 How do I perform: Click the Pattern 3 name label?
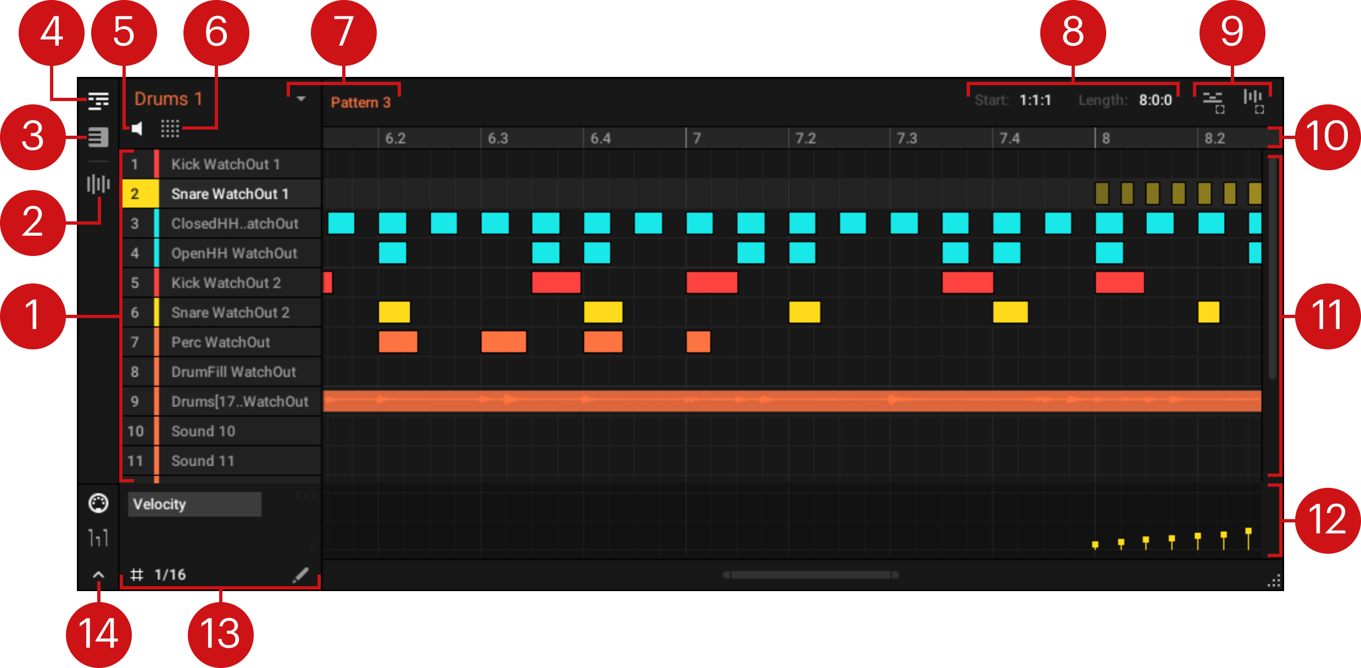(x=360, y=103)
